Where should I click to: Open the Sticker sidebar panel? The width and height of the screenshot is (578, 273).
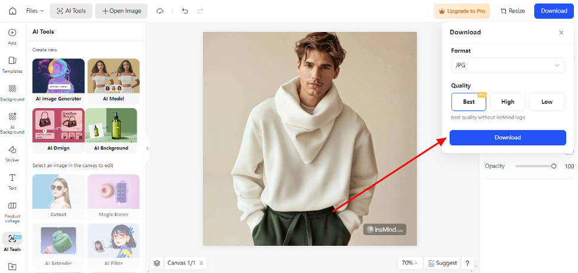pos(12,153)
